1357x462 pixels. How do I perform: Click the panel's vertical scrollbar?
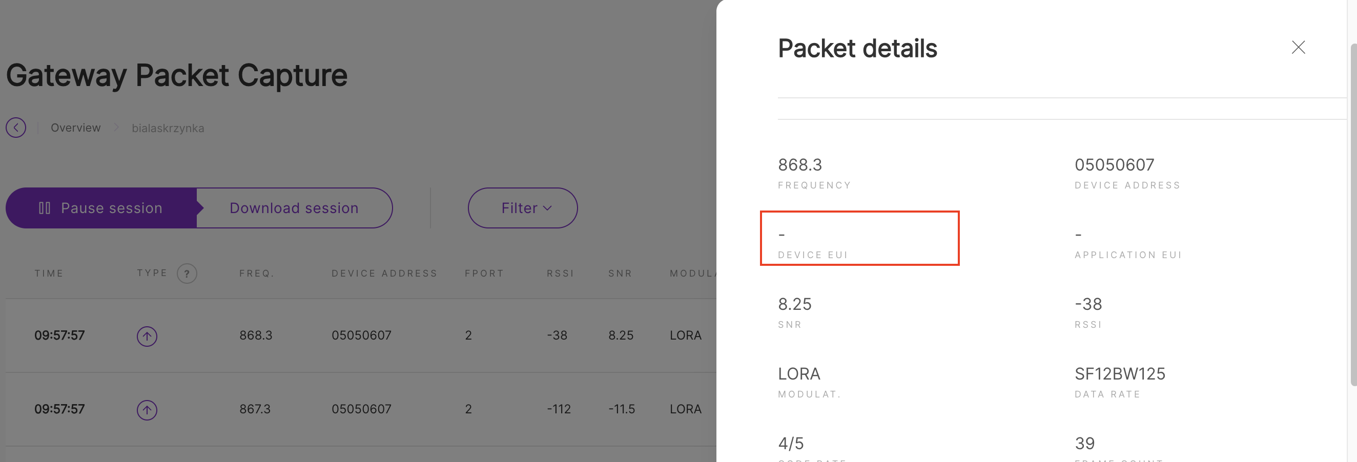(1353, 211)
